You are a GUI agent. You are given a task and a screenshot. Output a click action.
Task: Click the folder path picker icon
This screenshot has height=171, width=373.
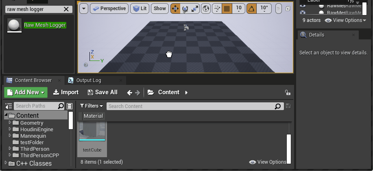[151, 92]
